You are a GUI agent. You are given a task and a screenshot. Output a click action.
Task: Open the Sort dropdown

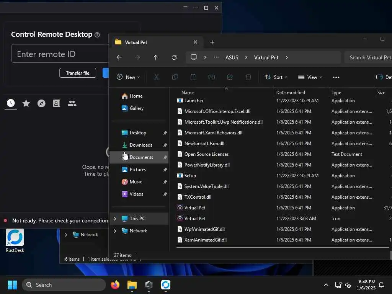276,77
